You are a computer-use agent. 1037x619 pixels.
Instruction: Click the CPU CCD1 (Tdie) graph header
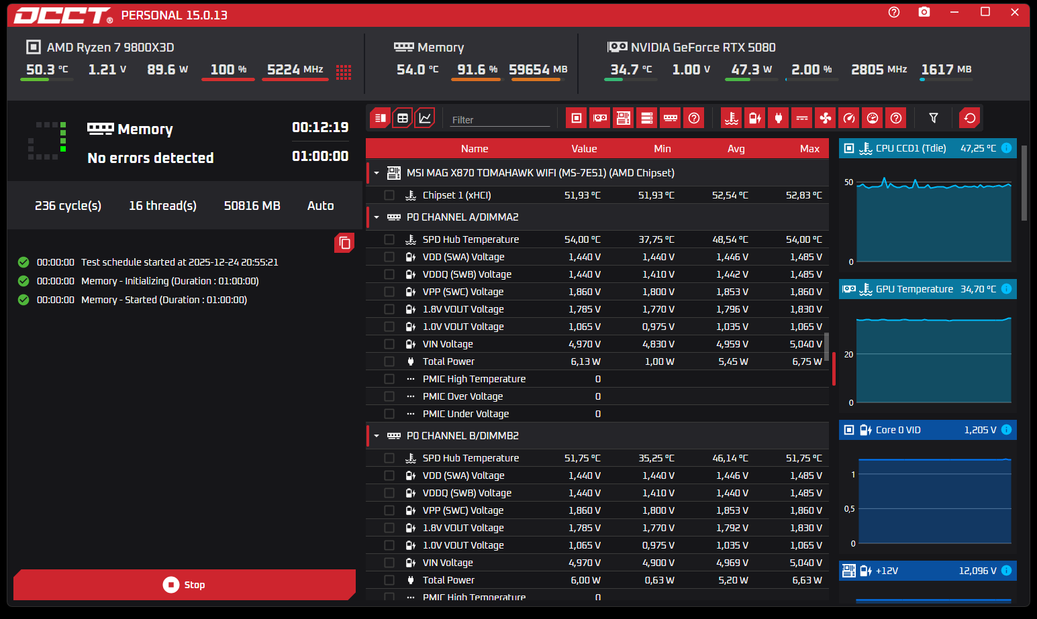pos(928,148)
